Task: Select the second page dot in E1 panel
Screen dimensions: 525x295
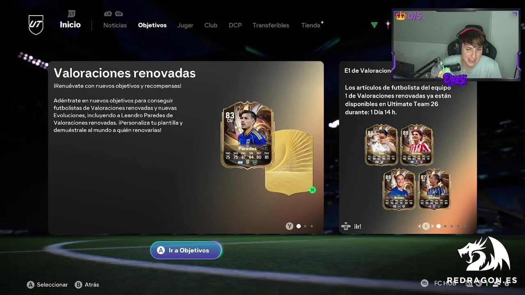Action: [x=445, y=226]
